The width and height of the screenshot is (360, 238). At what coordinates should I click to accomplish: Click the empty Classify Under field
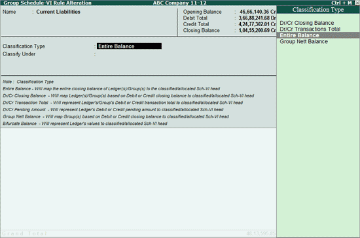pos(129,54)
